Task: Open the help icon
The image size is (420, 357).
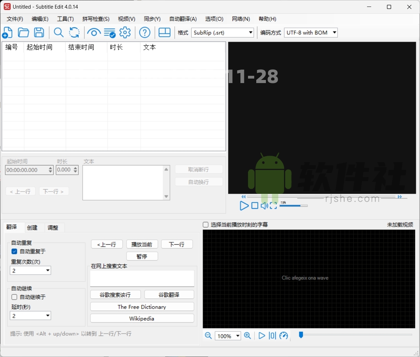Action: coord(145,32)
